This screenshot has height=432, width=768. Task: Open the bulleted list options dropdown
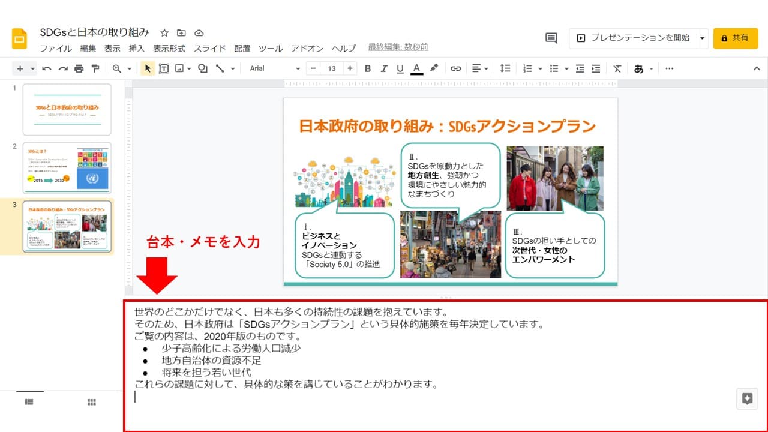tap(566, 68)
